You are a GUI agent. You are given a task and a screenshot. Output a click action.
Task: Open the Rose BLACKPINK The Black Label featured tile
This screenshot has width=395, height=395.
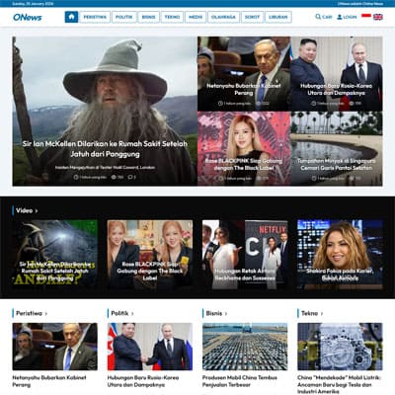(x=244, y=148)
